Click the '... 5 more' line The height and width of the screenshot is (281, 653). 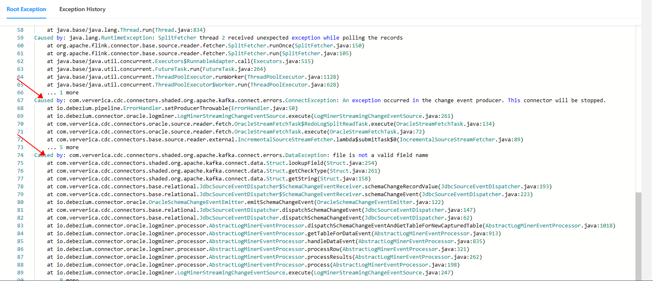coord(63,147)
